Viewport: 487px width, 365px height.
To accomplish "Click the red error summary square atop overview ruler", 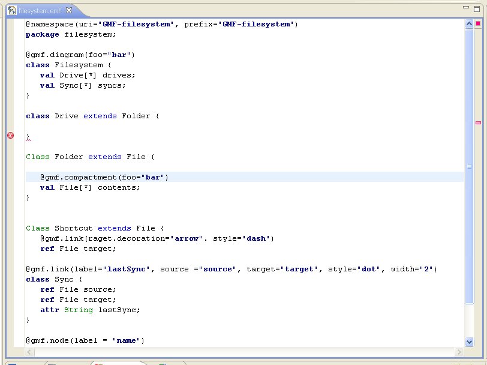I will 479,23.
